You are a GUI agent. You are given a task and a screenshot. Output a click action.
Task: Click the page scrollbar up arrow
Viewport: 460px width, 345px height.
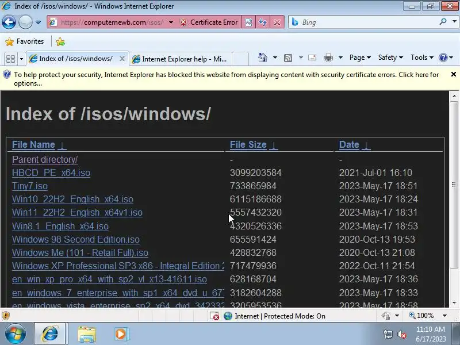(454, 96)
